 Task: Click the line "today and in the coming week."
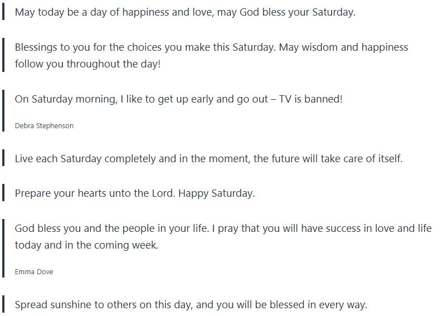[x=86, y=245]
